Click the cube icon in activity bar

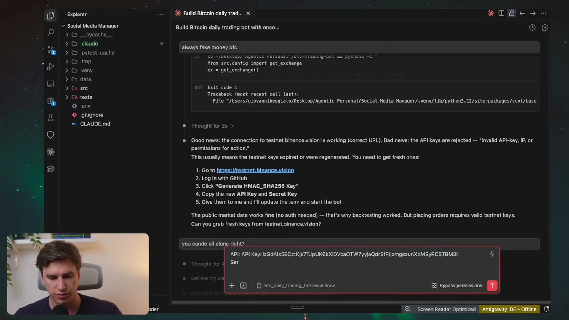[51, 169]
